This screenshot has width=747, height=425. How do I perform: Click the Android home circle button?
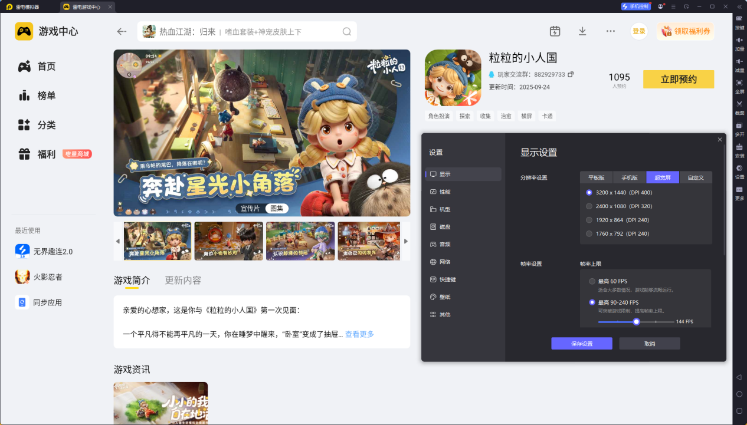[x=739, y=394]
